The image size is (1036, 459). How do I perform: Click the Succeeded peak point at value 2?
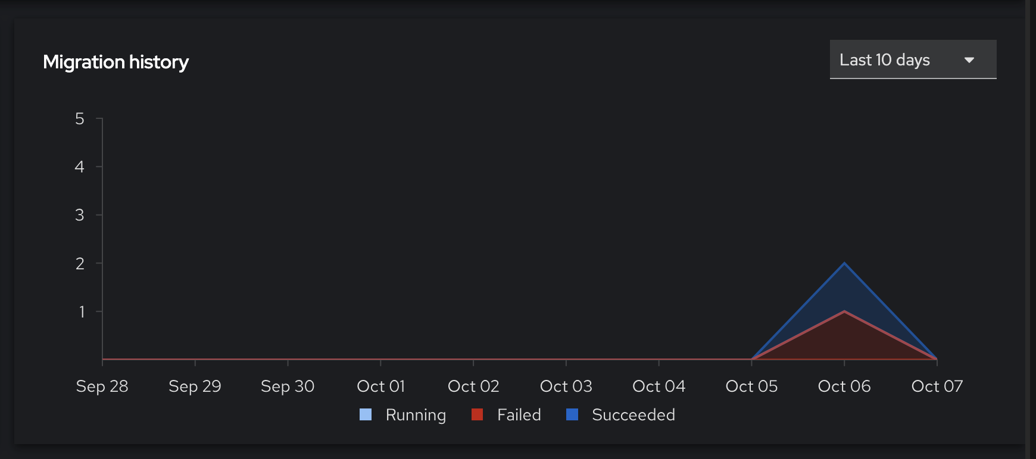(844, 263)
